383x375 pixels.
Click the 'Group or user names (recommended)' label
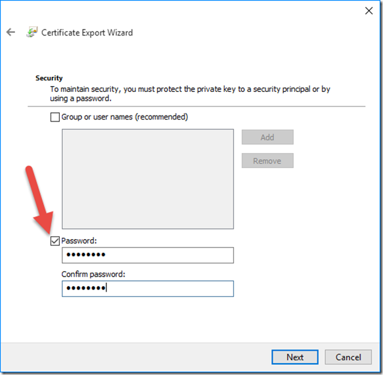pyautogui.click(x=125, y=117)
